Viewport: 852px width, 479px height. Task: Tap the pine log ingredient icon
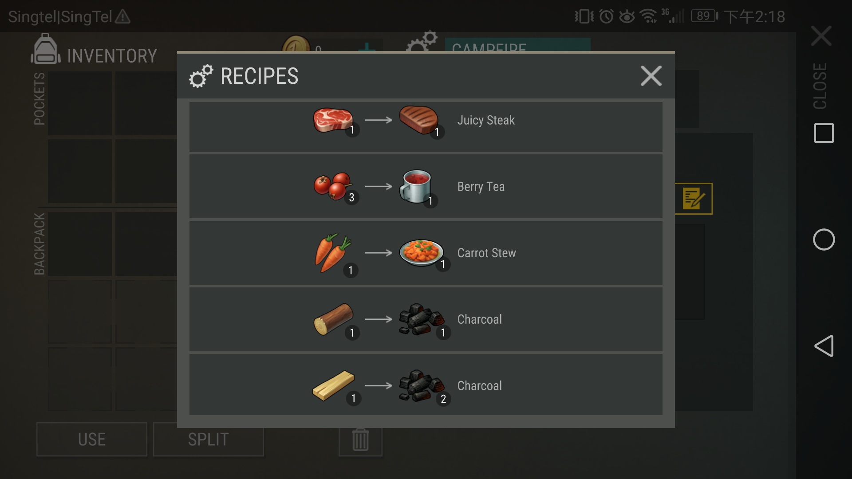coord(333,319)
